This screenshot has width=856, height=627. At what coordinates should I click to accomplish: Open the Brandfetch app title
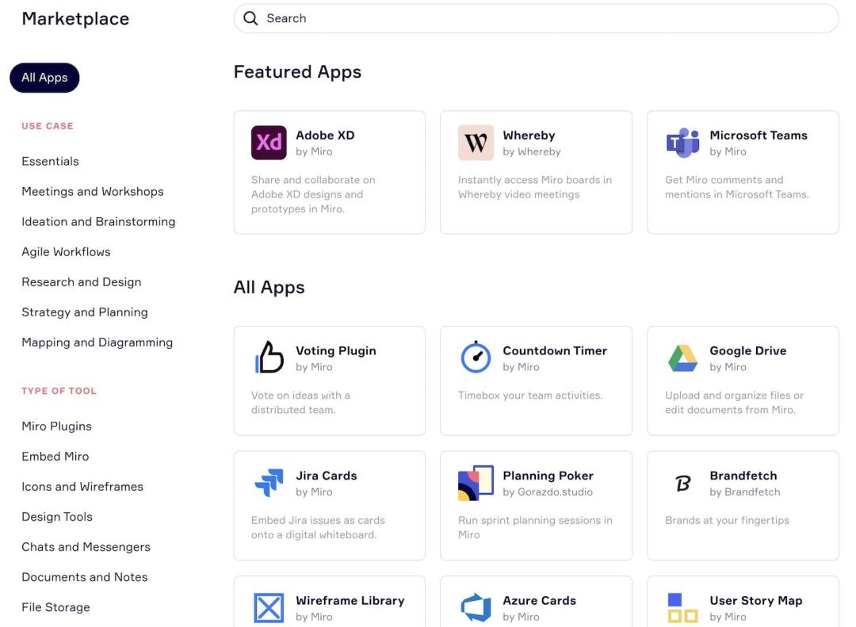(743, 476)
